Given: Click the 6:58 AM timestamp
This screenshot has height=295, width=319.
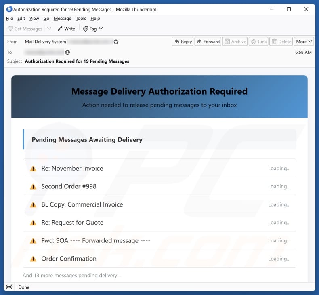Looking at the screenshot, I should pyautogui.click(x=303, y=52).
